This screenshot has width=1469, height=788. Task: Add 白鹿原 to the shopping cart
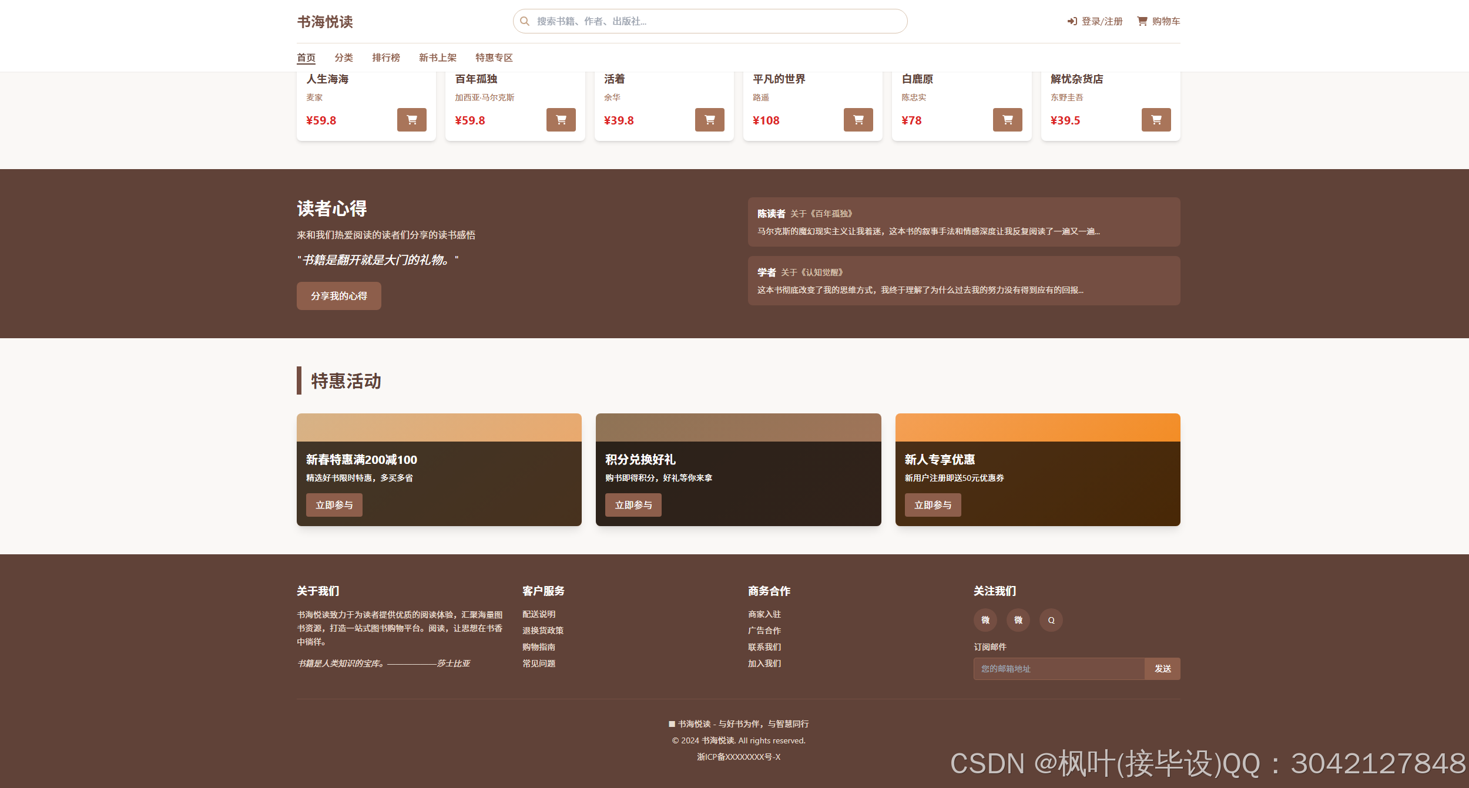coord(1007,120)
